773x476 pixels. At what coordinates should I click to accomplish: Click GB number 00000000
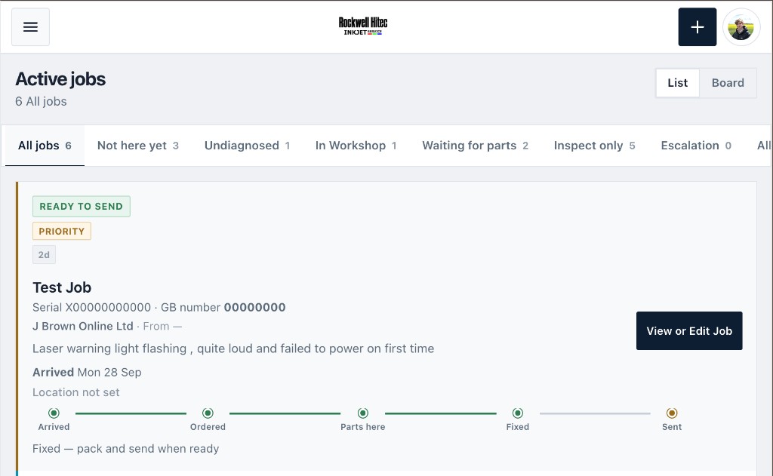tap(223, 308)
